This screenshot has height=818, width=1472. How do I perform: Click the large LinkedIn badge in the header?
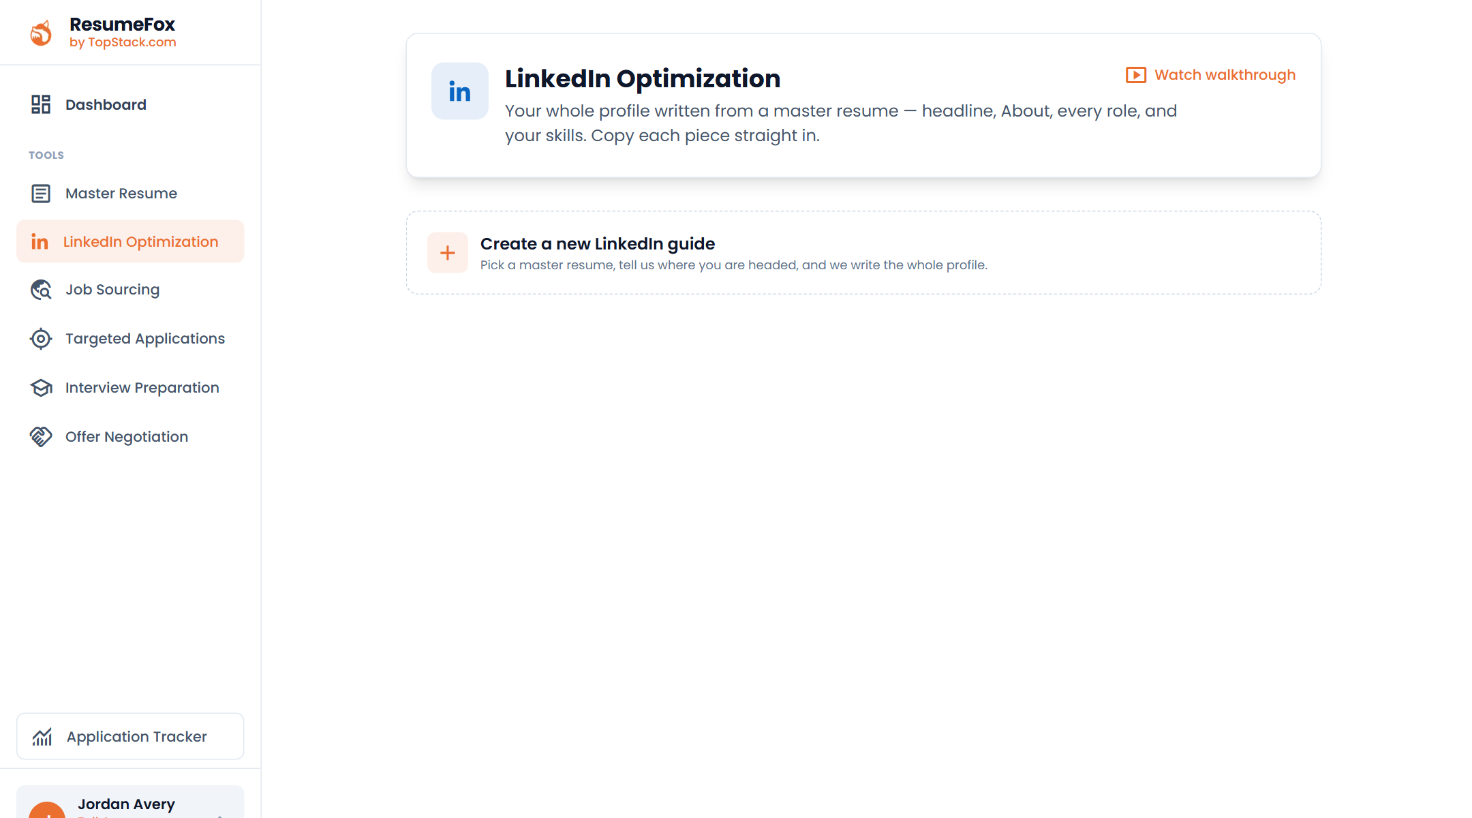[x=460, y=91]
